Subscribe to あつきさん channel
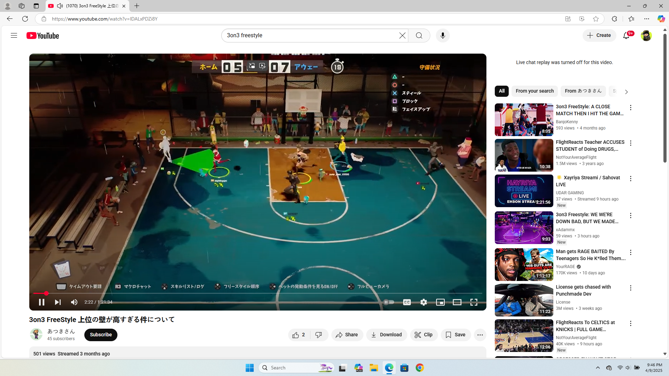669x376 pixels. point(101,335)
